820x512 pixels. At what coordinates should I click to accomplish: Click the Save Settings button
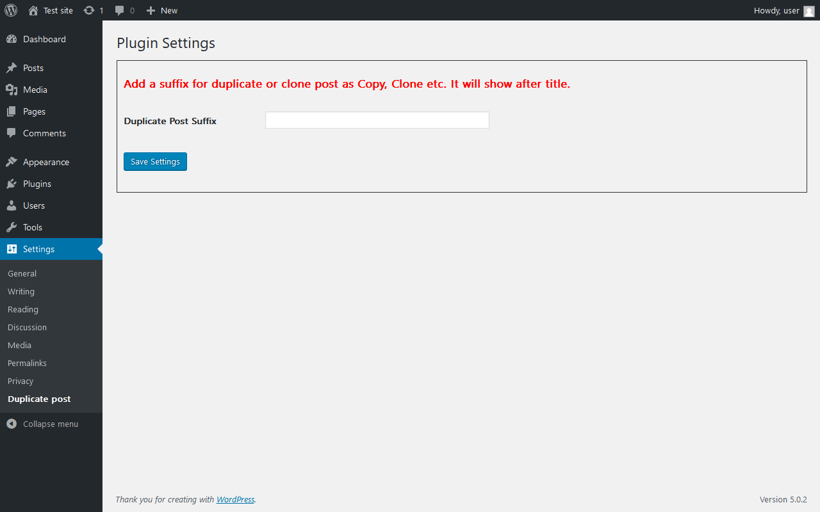(x=155, y=161)
